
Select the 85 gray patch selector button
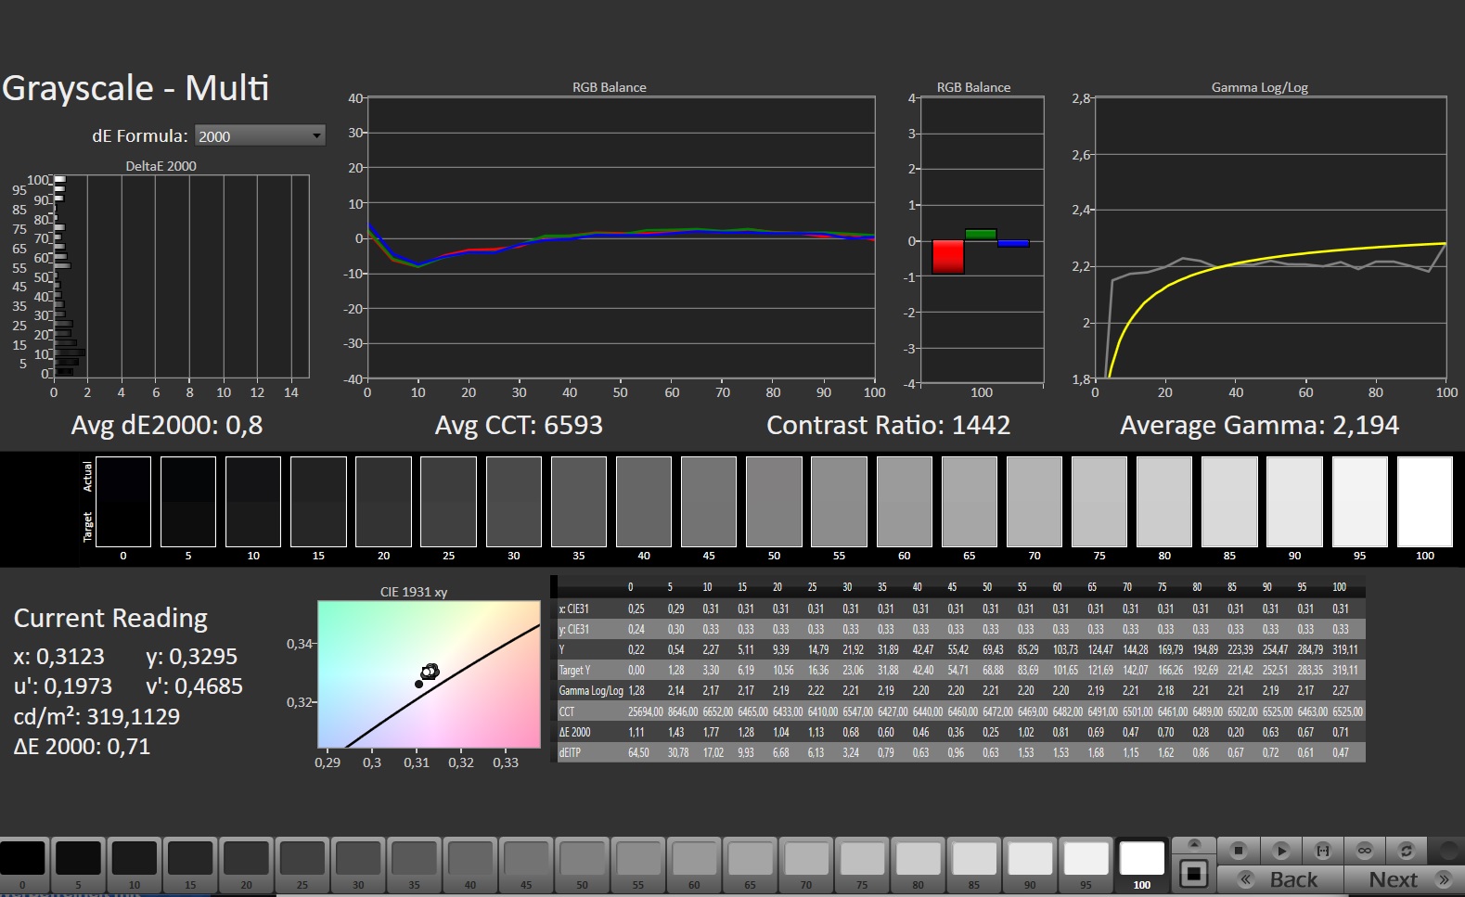(x=973, y=865)
